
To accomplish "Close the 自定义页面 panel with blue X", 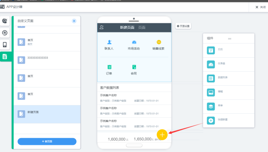I will [74, 21].
